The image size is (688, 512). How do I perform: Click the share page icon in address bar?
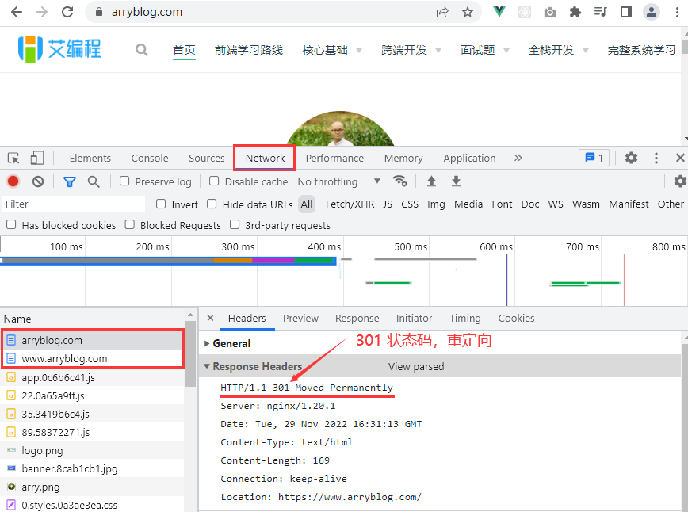441,12
